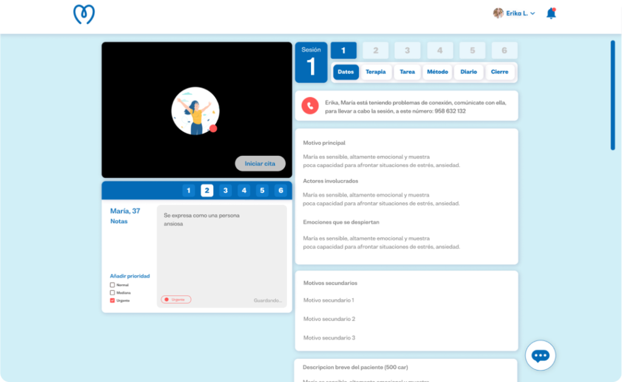
Task: Select session 2 in top selector
Action: pos(375,50)
